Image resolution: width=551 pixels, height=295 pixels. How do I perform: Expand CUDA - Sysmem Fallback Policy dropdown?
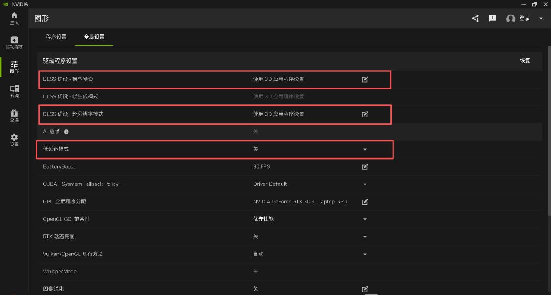tap(365, 184)
